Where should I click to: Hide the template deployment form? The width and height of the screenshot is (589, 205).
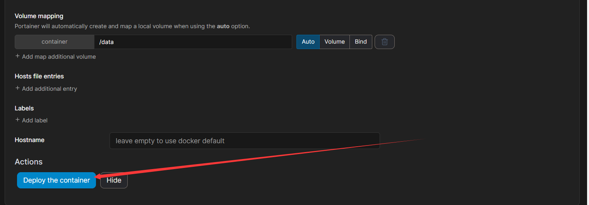click(x=114, y=180)
